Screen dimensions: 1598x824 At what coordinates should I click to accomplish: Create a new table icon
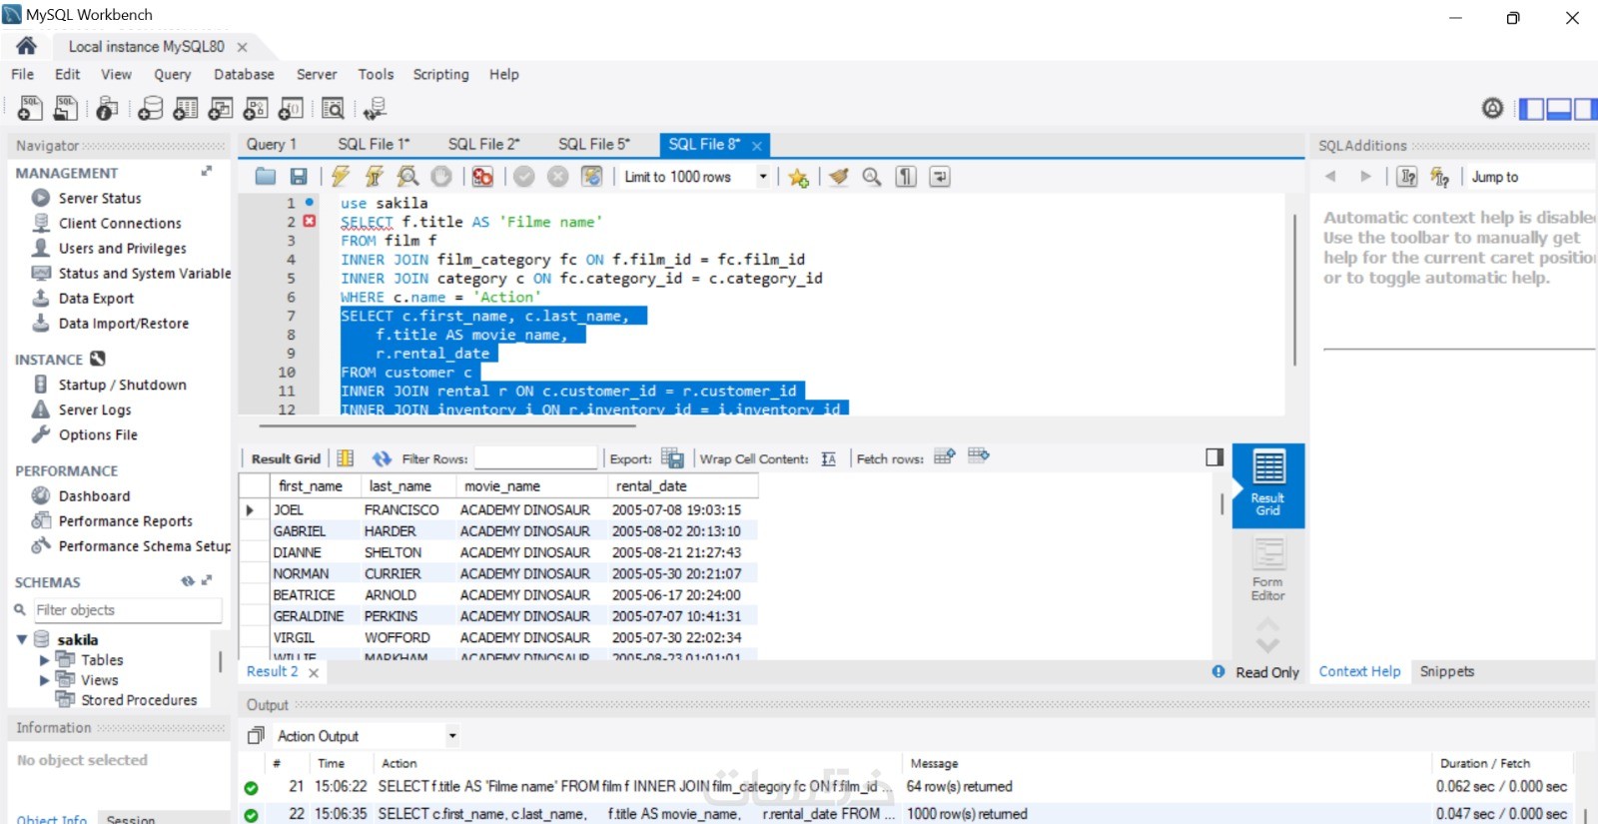pos(186,108)
